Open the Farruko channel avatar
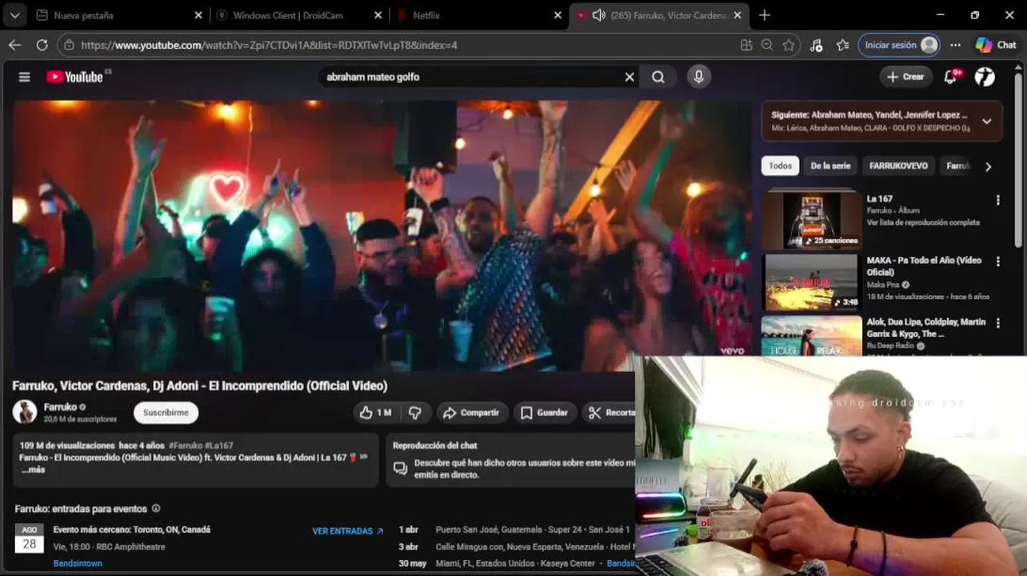Viewport: 1027px width, 576px height. [24, 412]
